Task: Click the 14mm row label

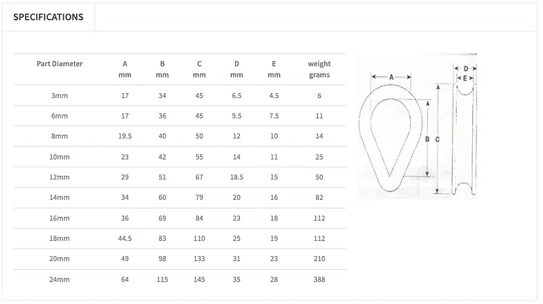Action: point(60,197)
